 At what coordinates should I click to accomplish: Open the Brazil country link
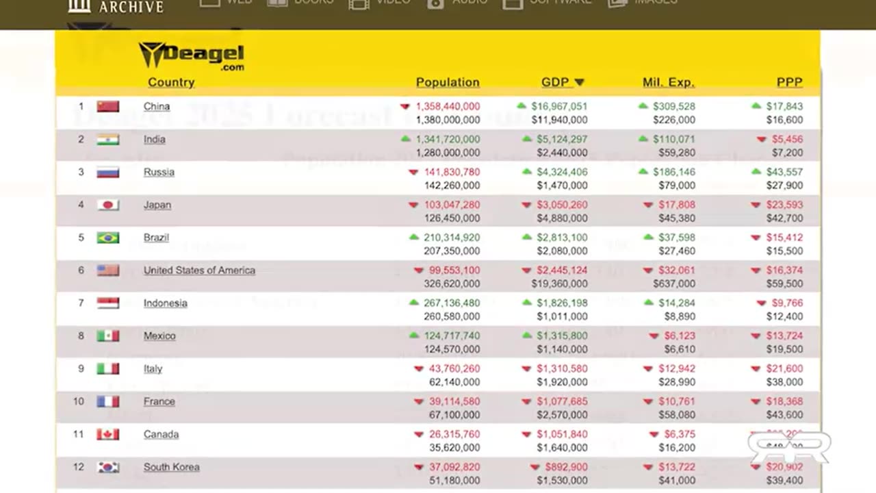click(x=156, y=238)
